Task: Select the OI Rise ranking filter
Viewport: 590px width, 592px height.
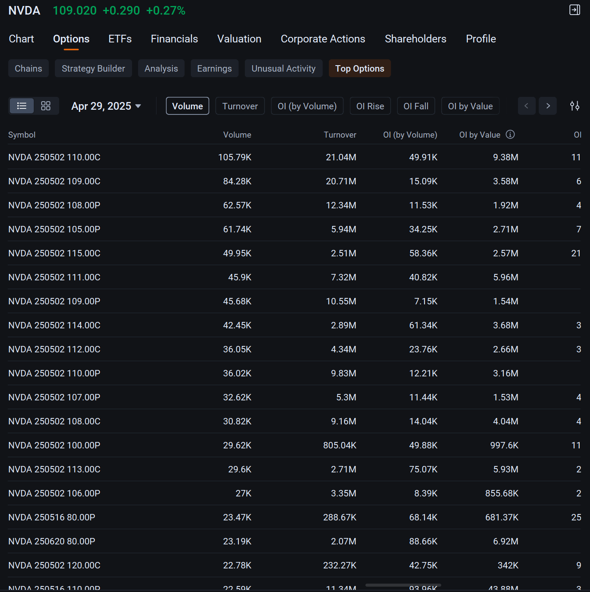Action: 370,106
